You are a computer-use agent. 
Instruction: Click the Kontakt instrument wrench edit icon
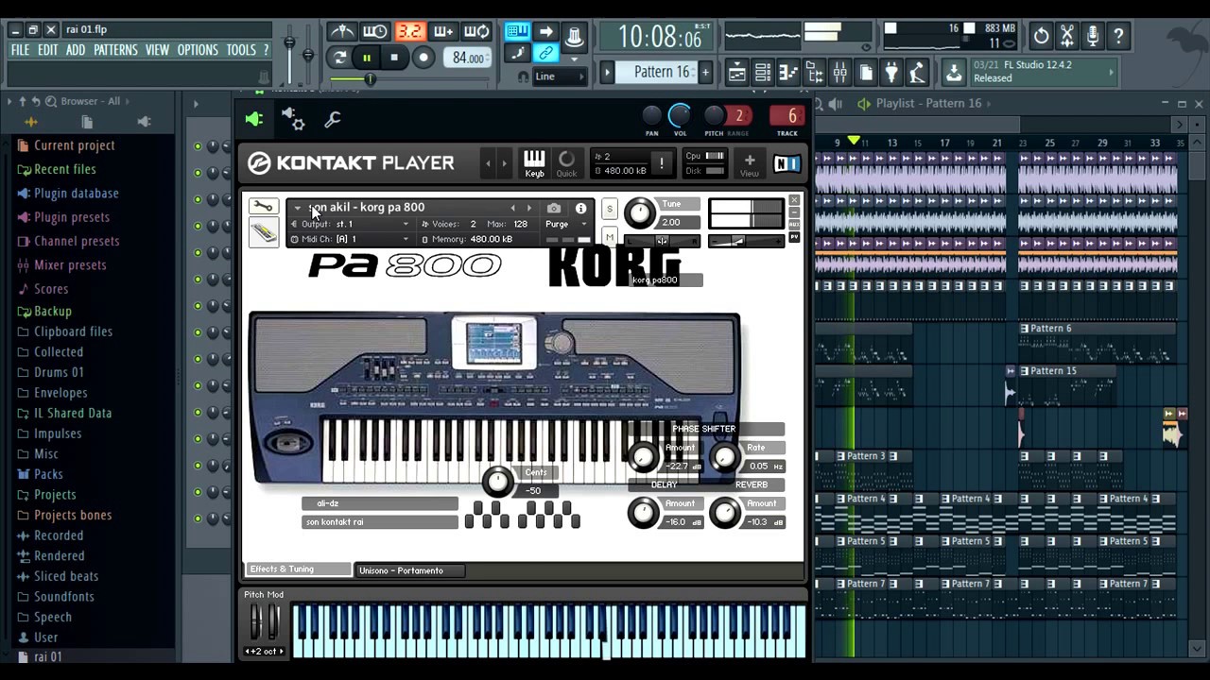point(263,207)
